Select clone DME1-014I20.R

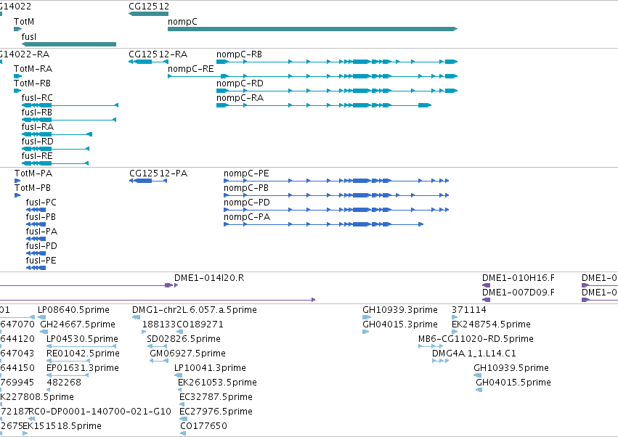[176, 285]
